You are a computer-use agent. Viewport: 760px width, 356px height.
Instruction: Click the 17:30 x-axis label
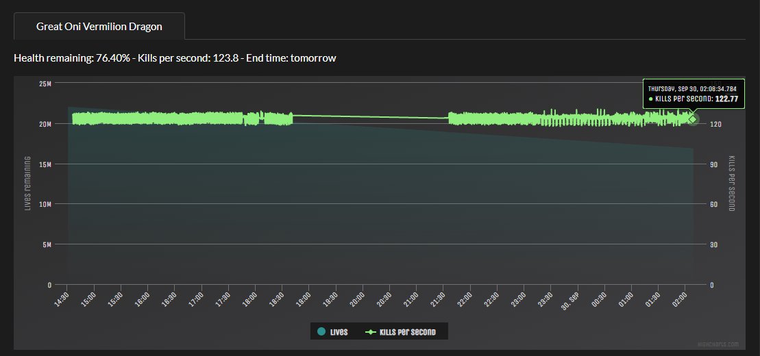tap(224, 299)
